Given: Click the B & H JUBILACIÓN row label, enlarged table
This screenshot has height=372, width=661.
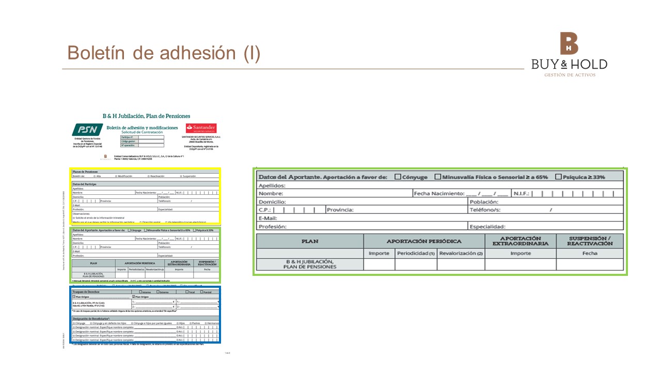Looking at the screenshot, I should (310, 264).
